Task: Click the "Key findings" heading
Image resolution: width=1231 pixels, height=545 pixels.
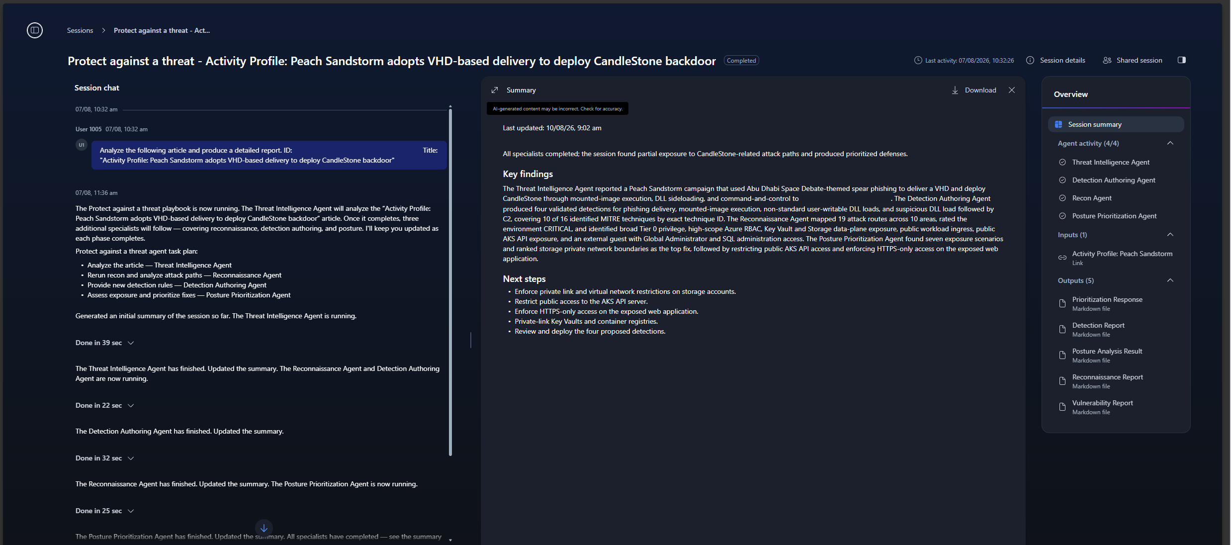Action: click(x=528, y=174)
